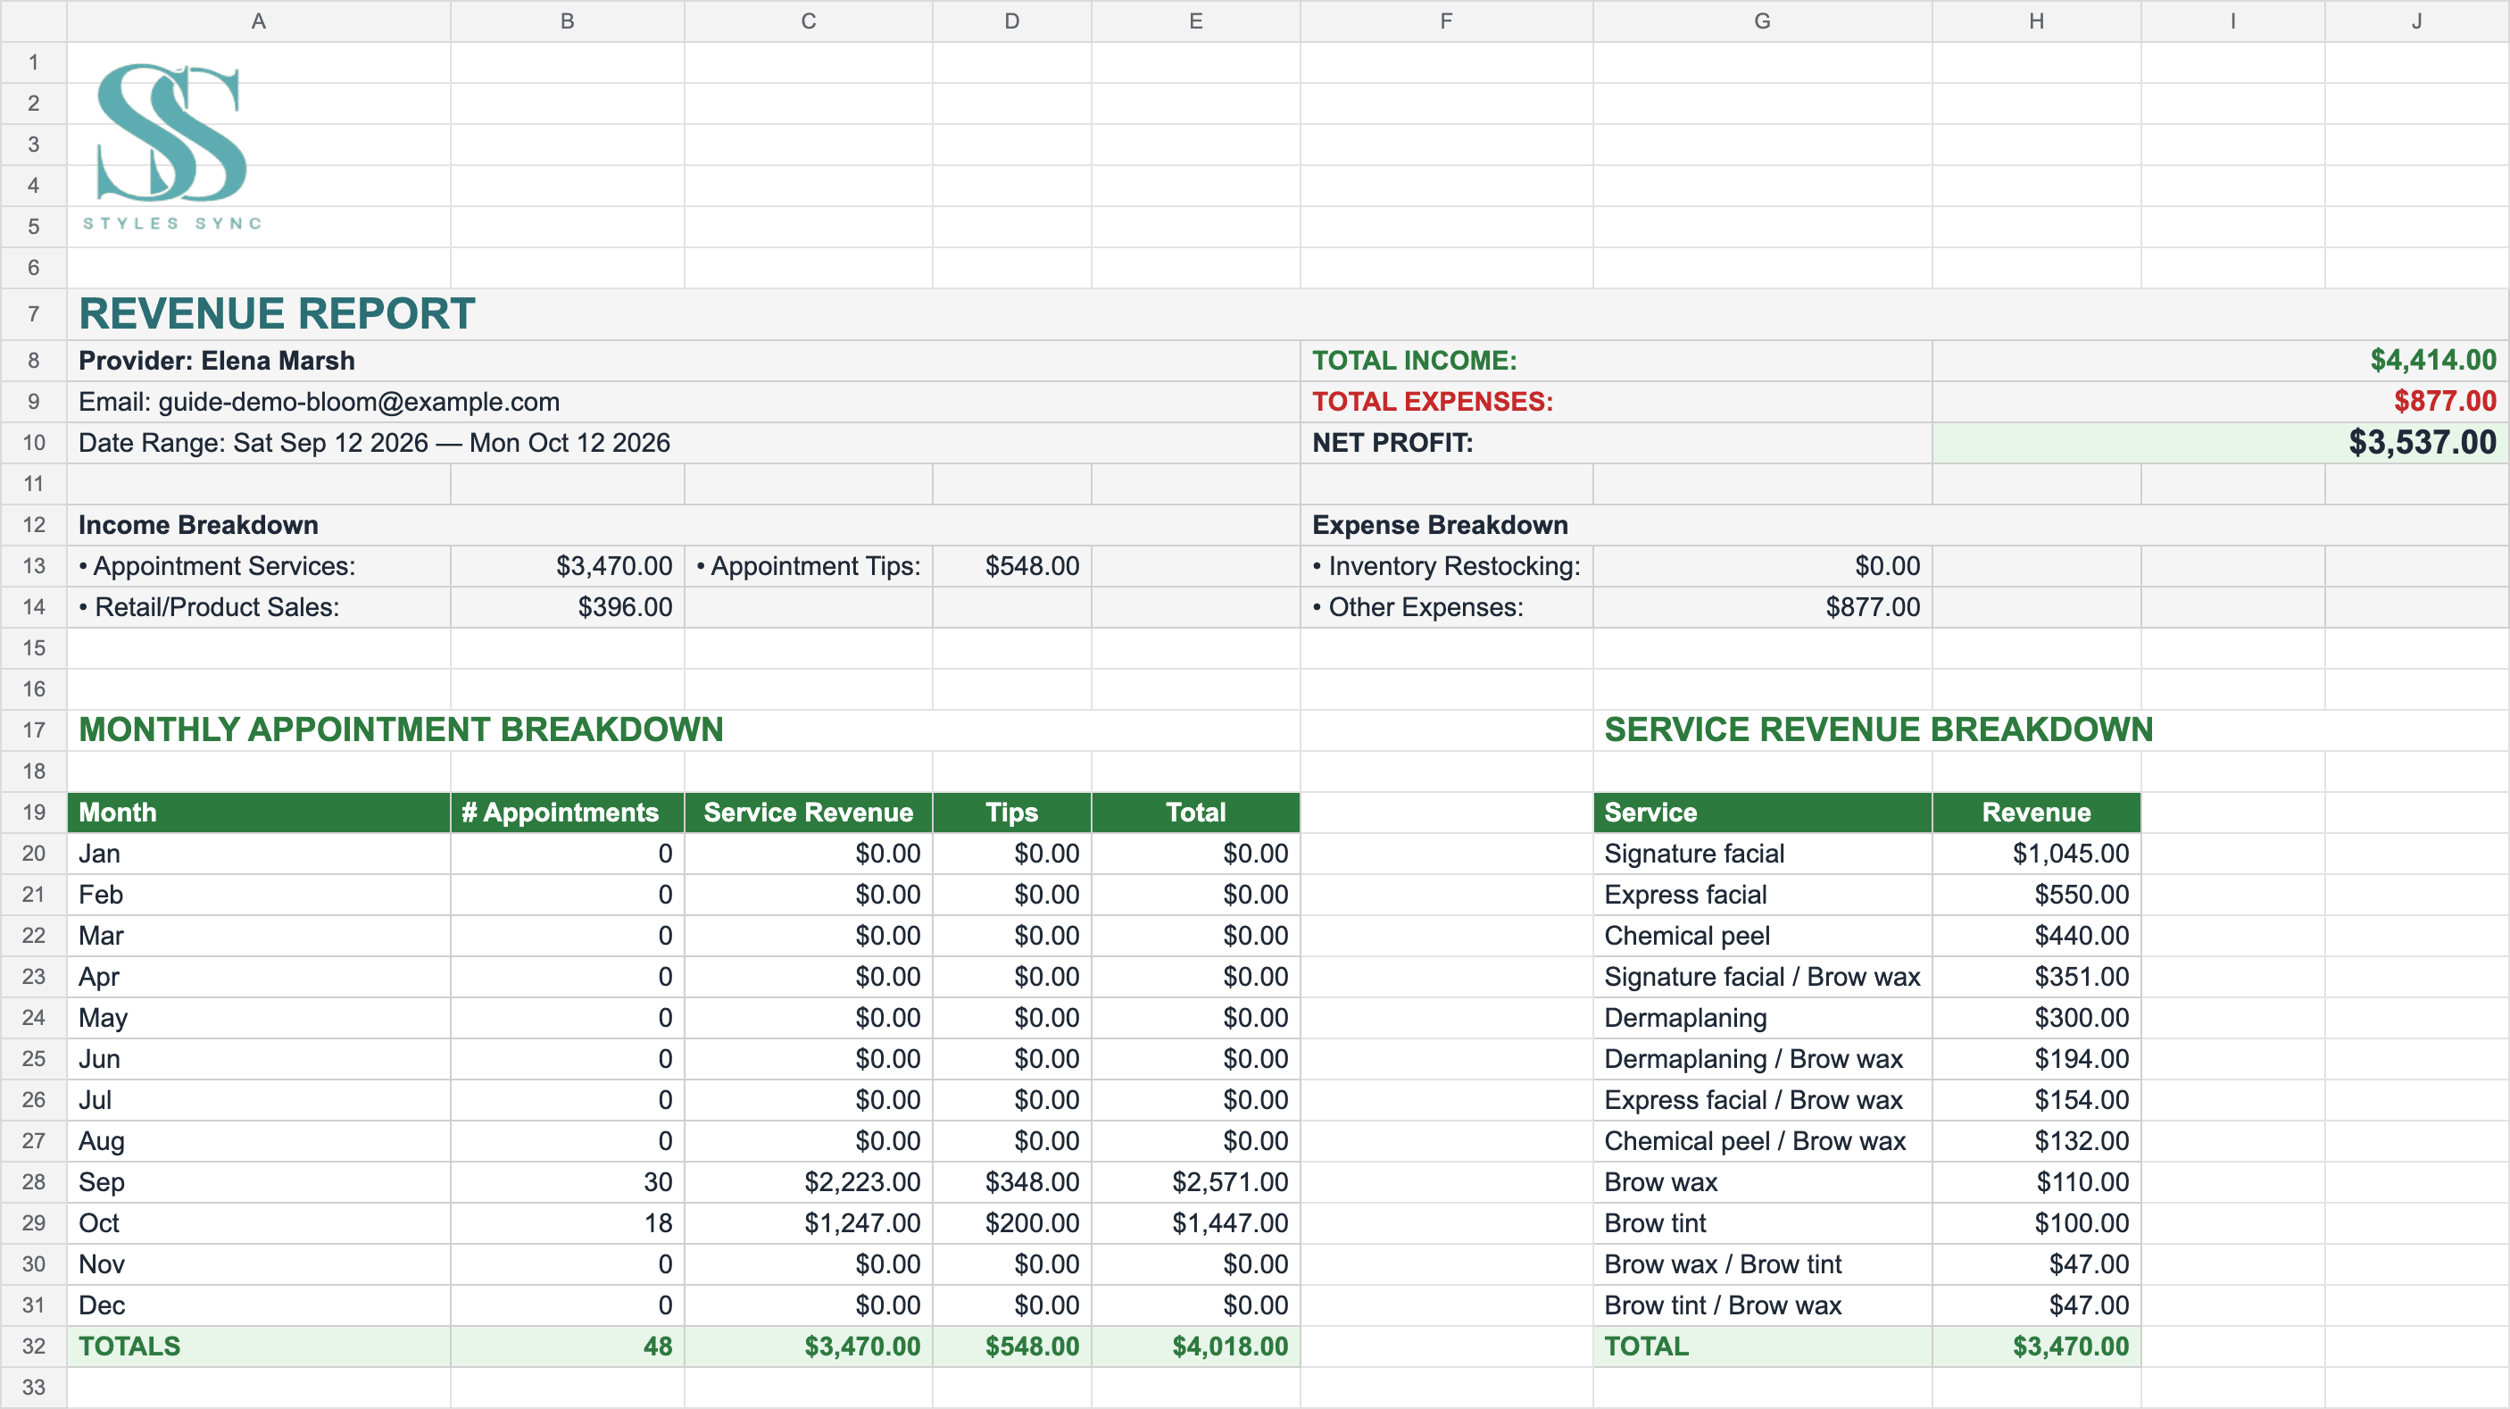Select column A header
Image resolution: width=2510 pixels, height=1409 pixels.
pyautogui.click(x=258, y=21)
